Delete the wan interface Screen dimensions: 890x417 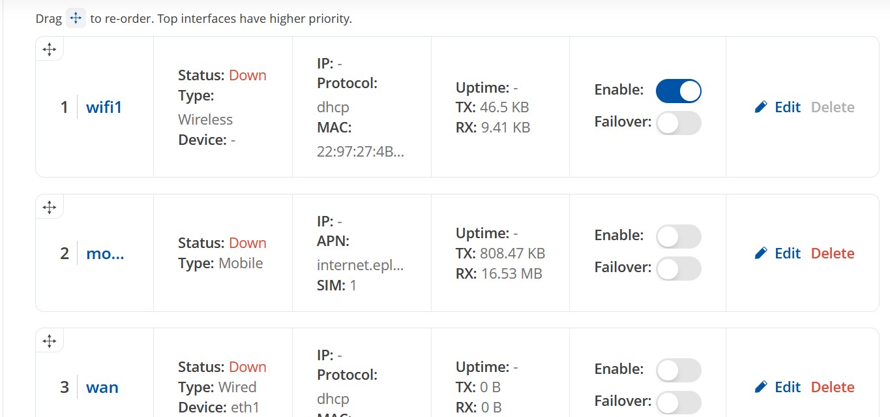833,387
